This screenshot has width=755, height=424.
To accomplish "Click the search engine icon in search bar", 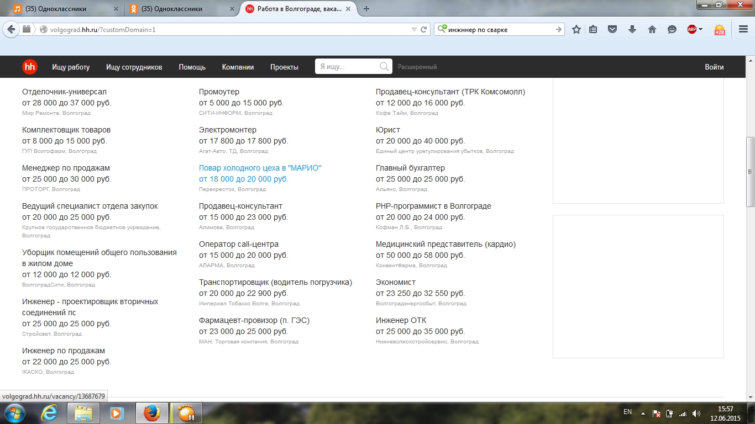I will [x=442, y=29].
